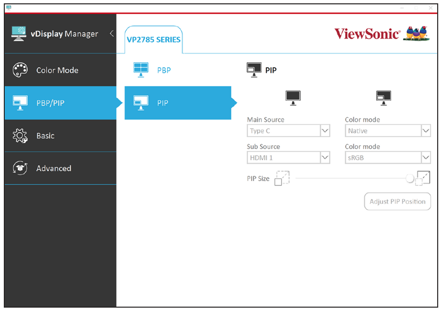Click the Advanced reset box icon
The image size is (441, 310).
point(20,168)
